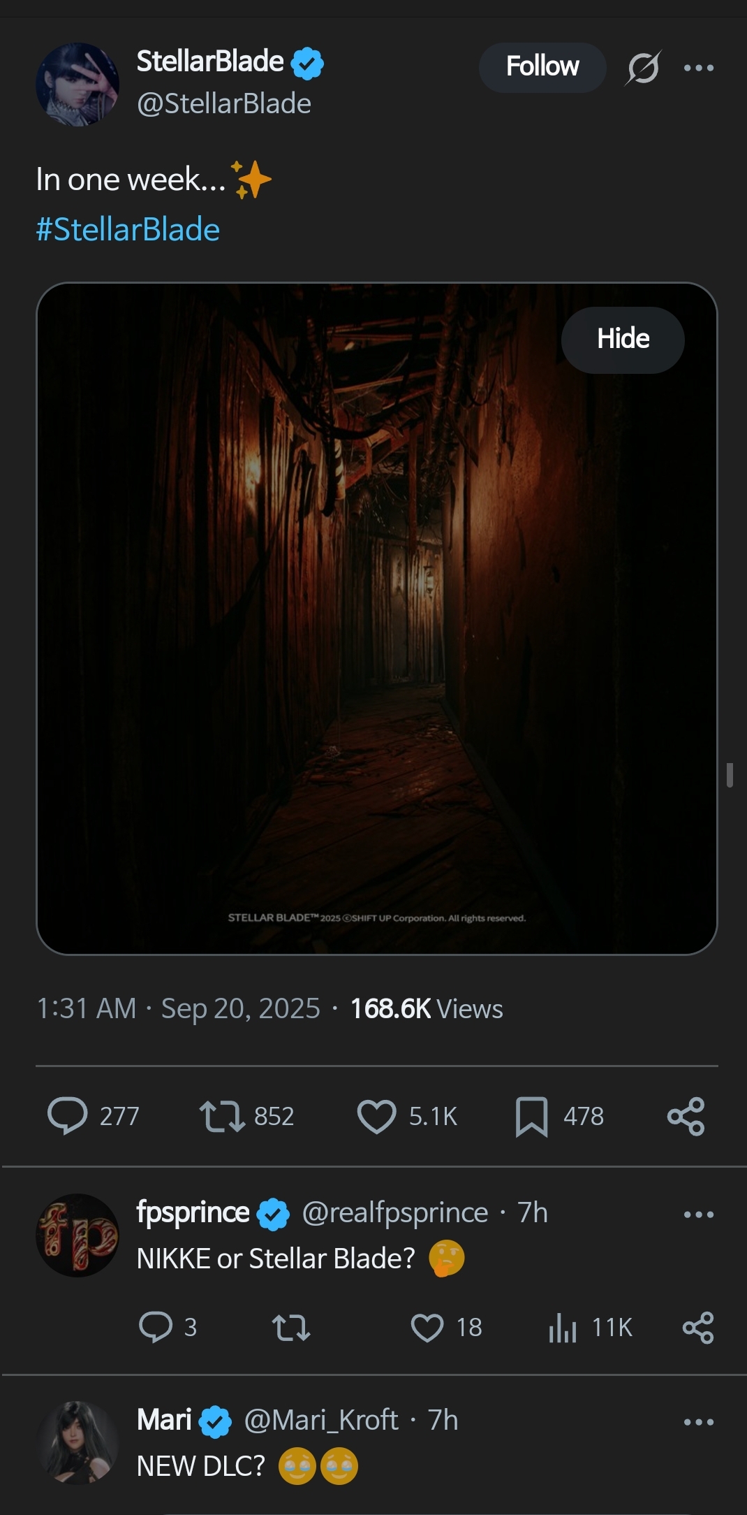Screen dimensions: 747x1515
Task: Like fpsprince's comment
Action: click(x=427, y=1327)
